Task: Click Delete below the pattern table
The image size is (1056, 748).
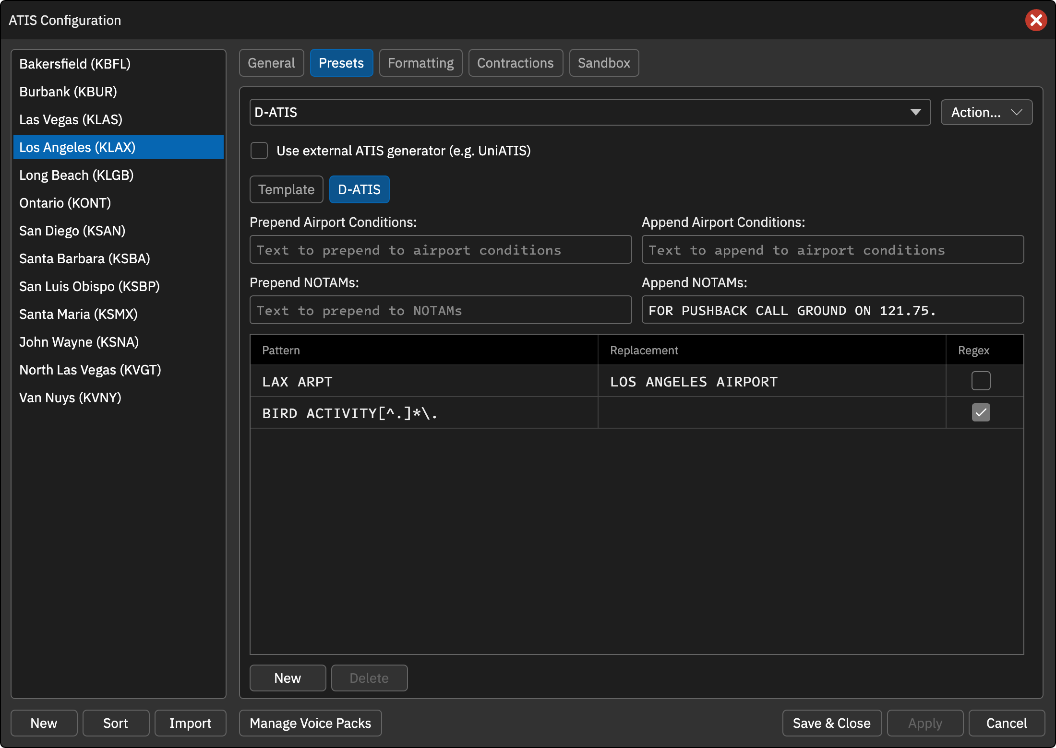Action: [x=369, y=678]
